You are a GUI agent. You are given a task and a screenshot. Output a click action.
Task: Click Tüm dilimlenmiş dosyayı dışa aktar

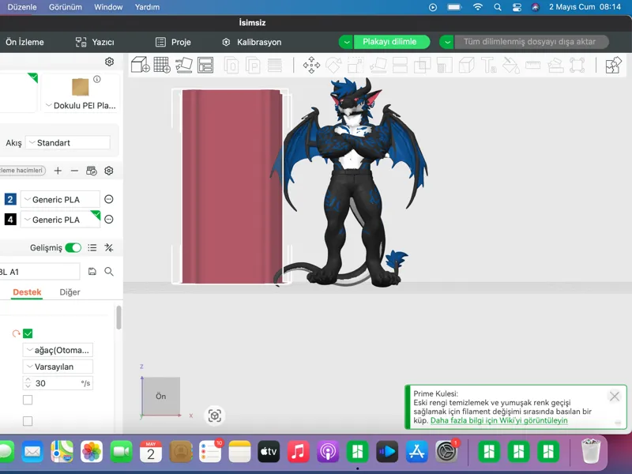point(532,42)
